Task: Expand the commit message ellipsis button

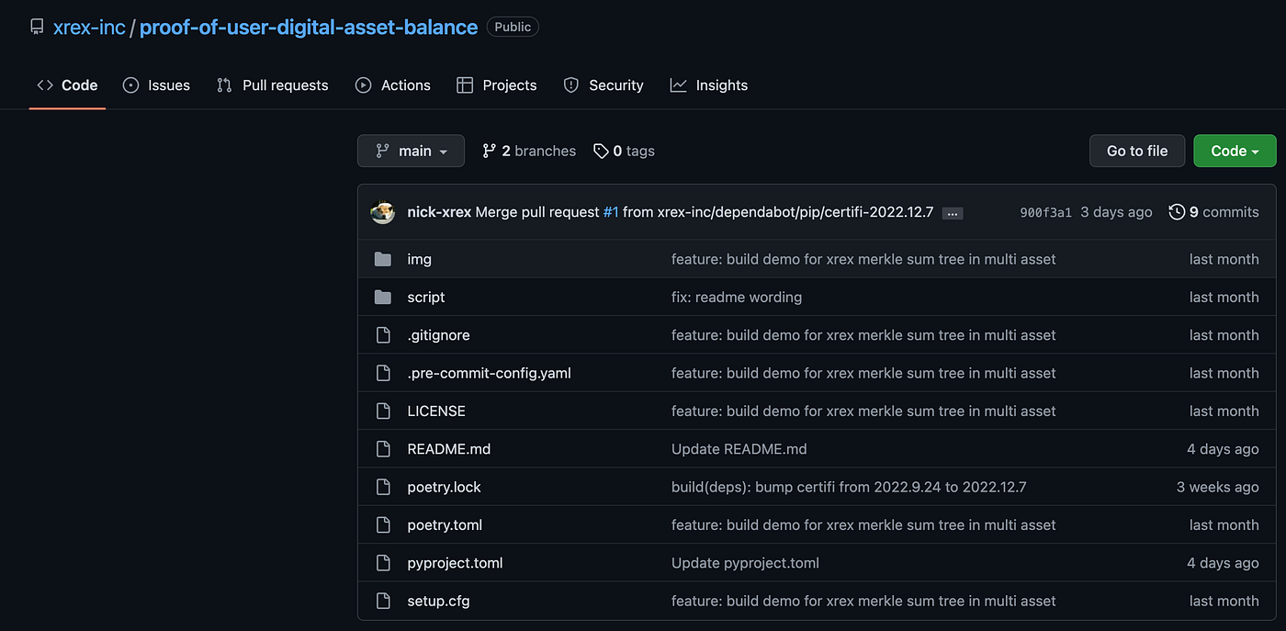Action: (x=953, y=213)
